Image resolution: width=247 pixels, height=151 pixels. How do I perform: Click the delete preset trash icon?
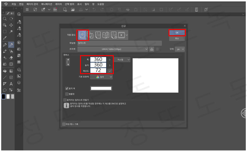point(157,49)
